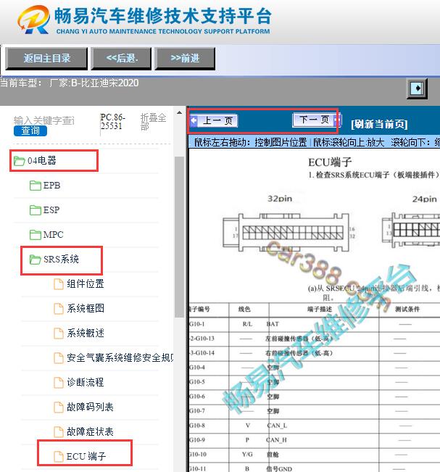Expand the MPC folder

tap(53, 234)
